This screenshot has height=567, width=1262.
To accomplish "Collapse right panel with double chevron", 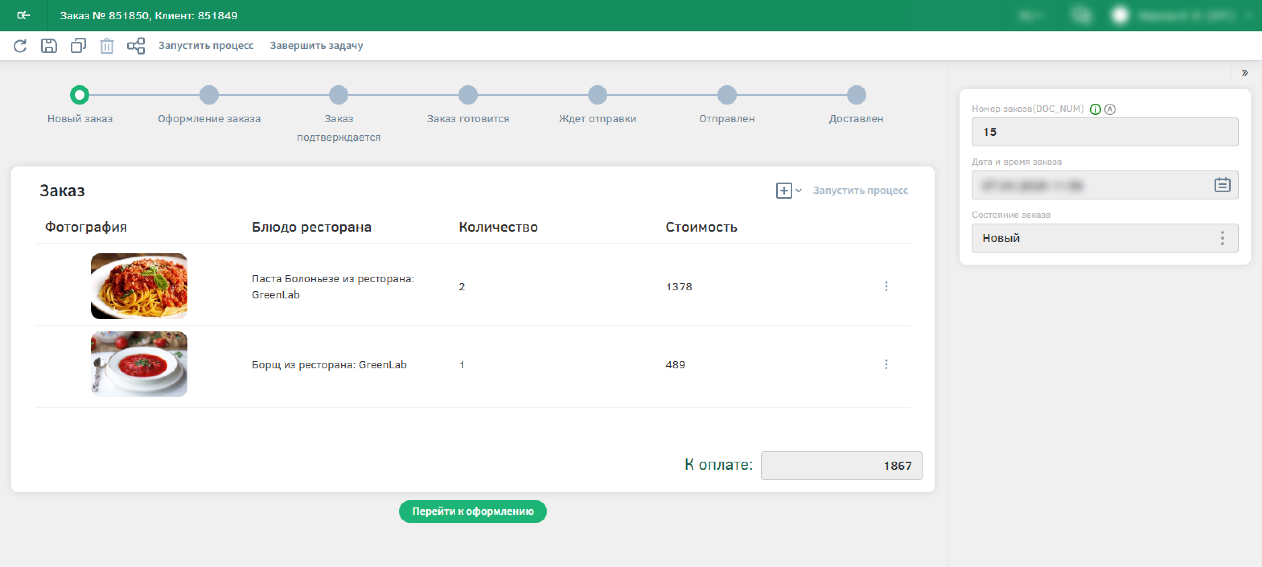I will tap(1244, 72).
